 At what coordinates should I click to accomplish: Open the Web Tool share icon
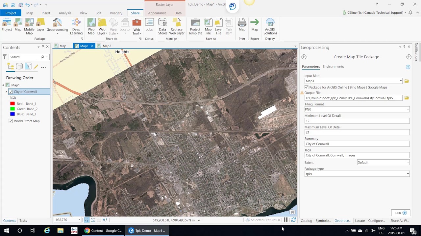click(137, 27)
